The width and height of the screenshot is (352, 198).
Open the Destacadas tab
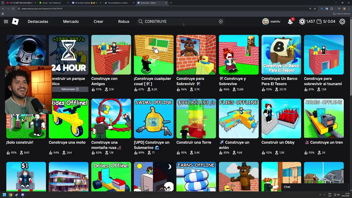[38, 21]
